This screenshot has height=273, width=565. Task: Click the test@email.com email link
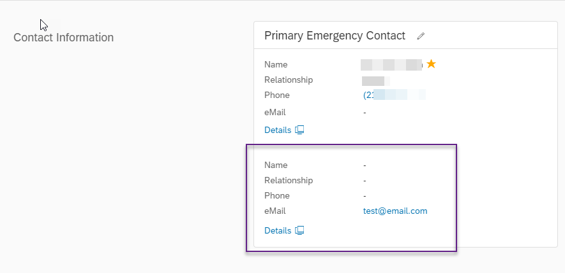coord(395,211)
